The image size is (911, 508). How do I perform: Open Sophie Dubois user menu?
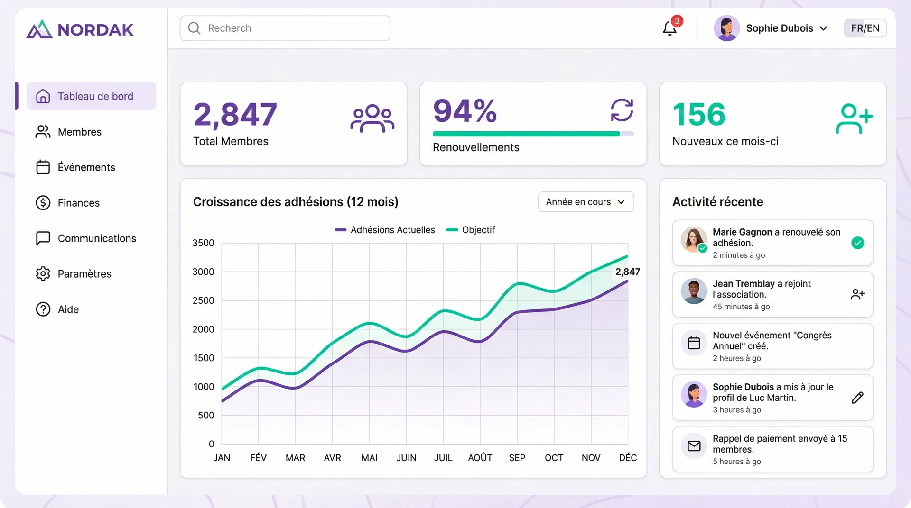pyautogui.click(x=772, y=28)
